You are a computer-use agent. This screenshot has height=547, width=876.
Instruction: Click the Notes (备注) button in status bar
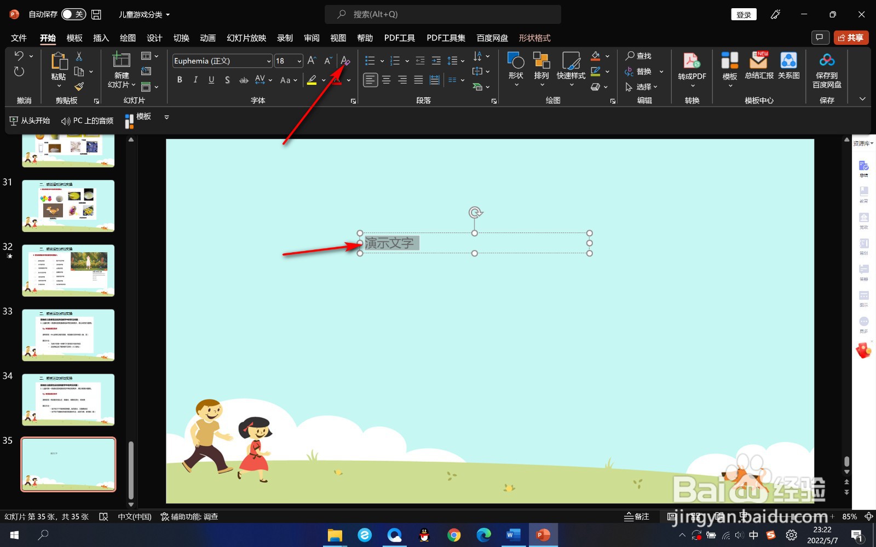(x=637, y=516)
